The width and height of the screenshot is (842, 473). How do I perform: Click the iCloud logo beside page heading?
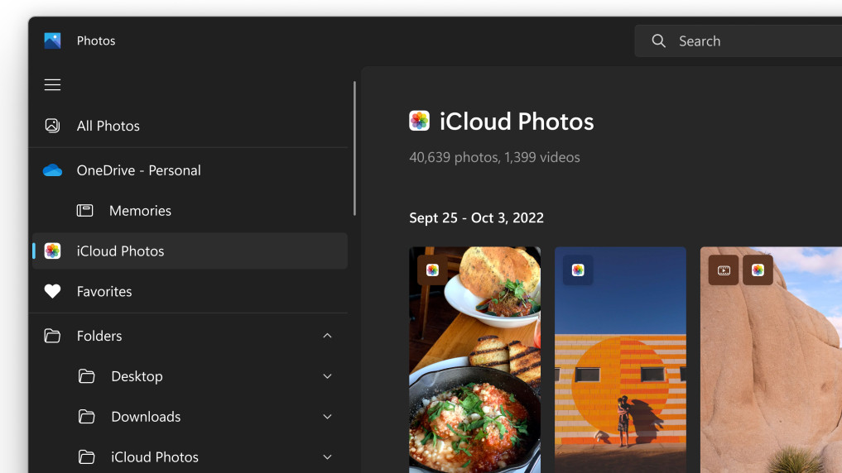point(419,121)
